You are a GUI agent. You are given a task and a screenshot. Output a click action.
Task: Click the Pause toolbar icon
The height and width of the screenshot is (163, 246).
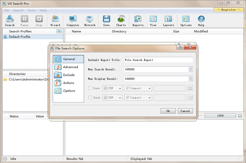(x=25, y=21)
